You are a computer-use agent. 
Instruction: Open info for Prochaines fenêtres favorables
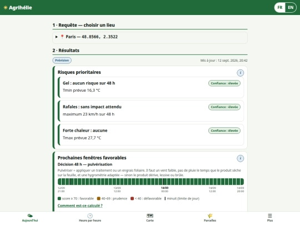click(241, 158)
